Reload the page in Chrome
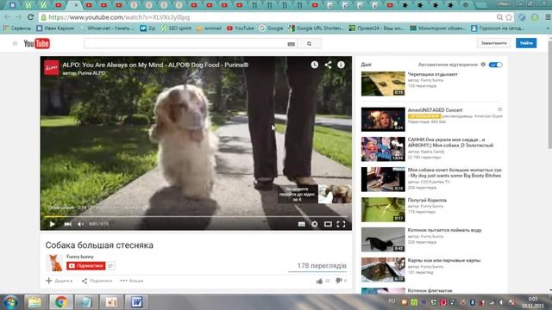The width and height of the screenshot is (552, 310). point(31,17)
